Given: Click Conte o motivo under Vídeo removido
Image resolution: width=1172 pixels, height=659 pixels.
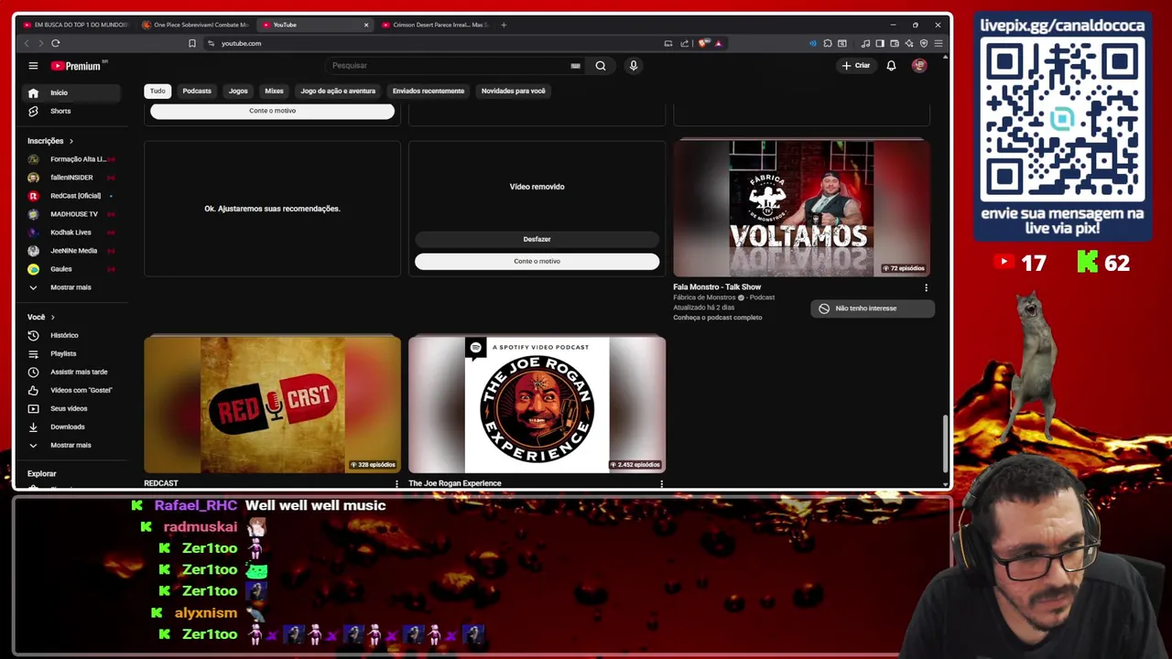Looking at the screenshot, I should (x=537, y=261).
